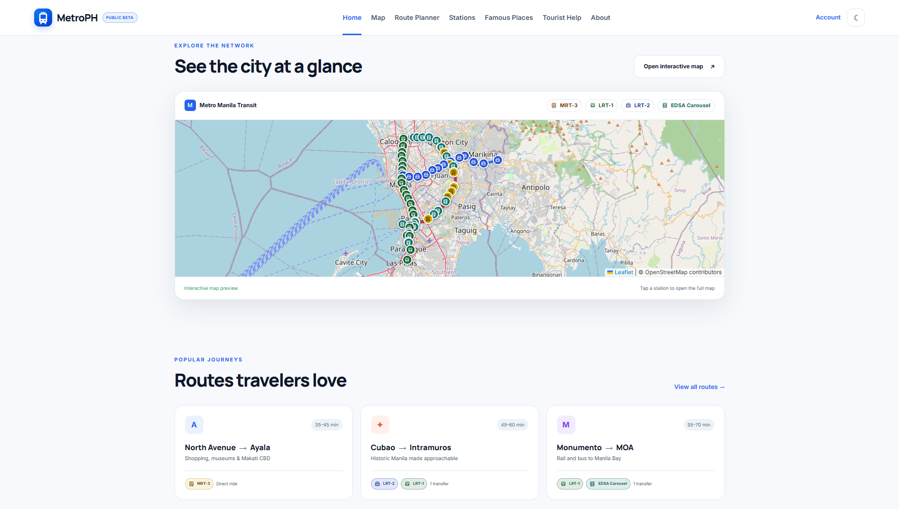This screenshot has height=509, width=899.
Task: Click the '45–60 min' duration label
Action: point(513,425)
